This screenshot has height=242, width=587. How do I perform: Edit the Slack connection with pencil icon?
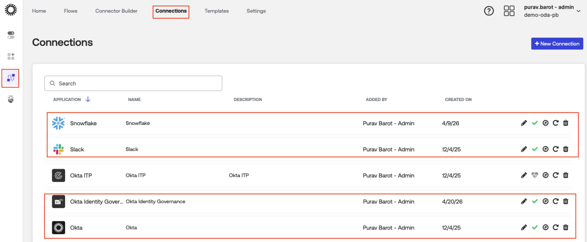click(524, 149)
